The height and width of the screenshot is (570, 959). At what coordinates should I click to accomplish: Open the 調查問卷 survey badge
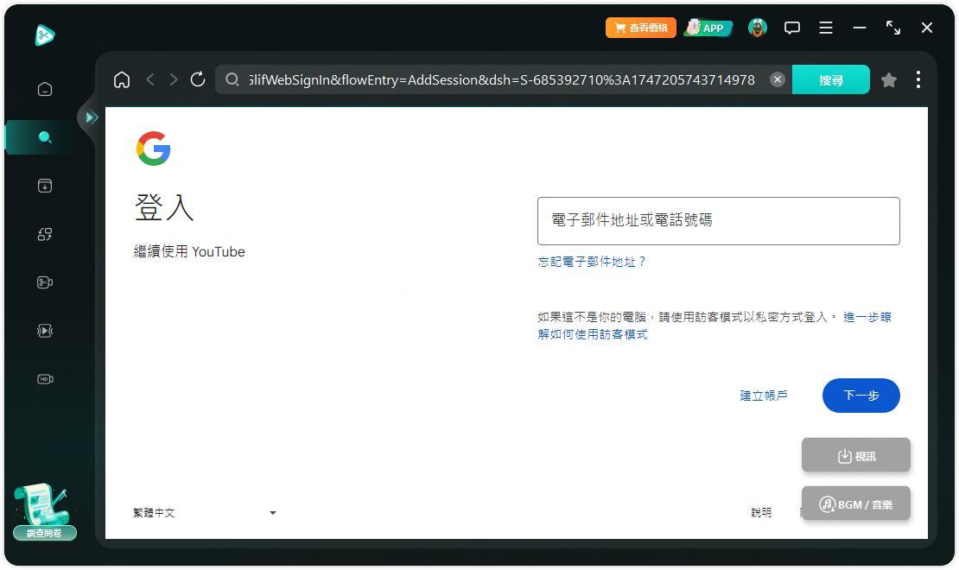(x=44, y=512)
